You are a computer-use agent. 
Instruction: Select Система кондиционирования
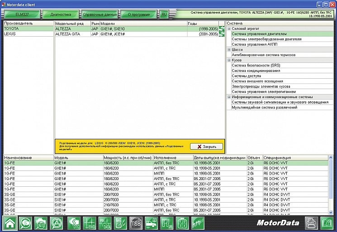[x=282, y=71]
